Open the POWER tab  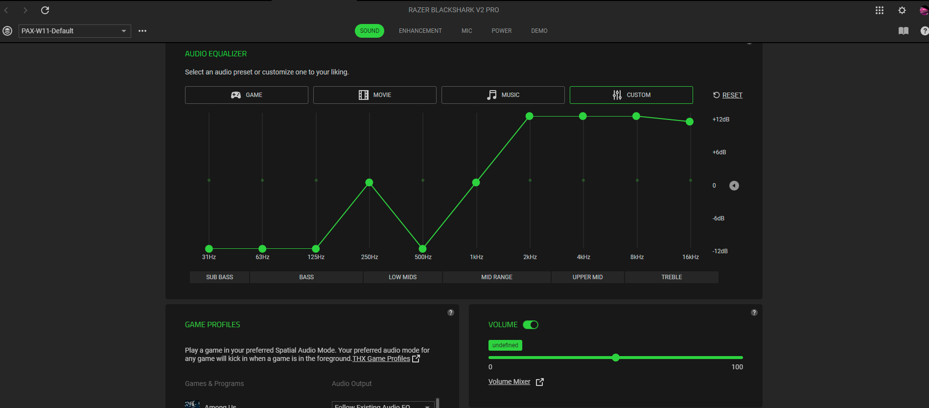(502, 31)
